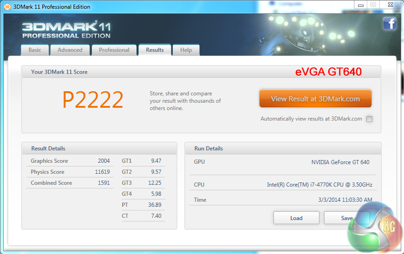This screenshot has width=404, height=254.
Task: Click the Store, share and compare description text
Action: (x=185, y=101)
